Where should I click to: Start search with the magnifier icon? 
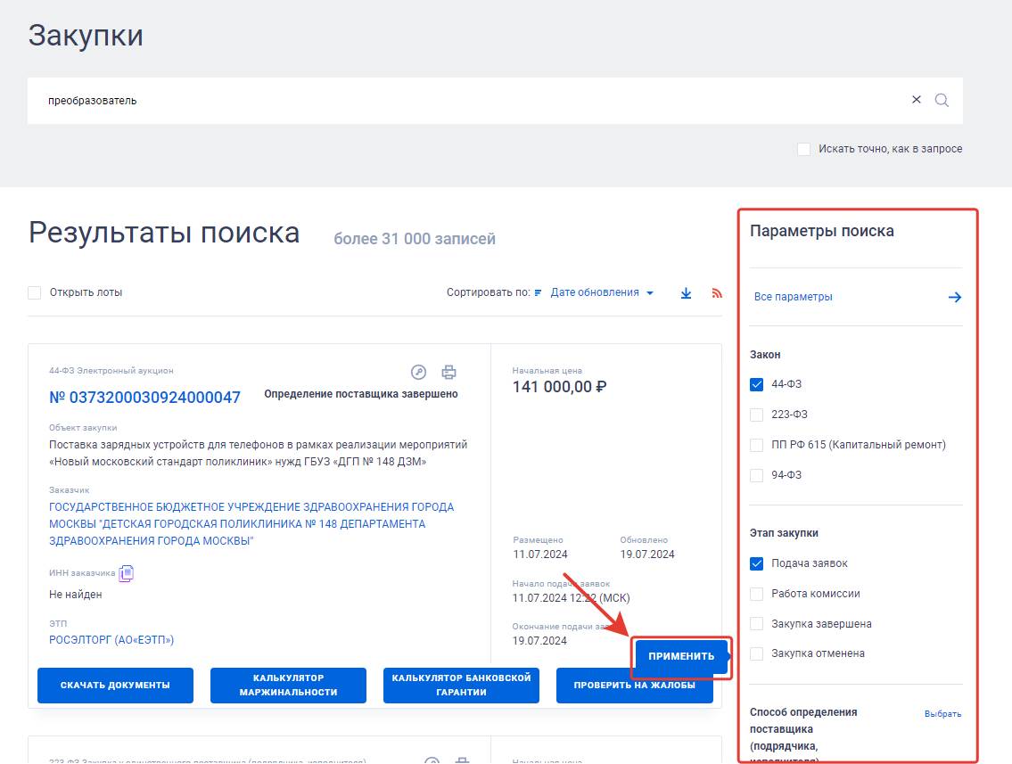(942, 100)
